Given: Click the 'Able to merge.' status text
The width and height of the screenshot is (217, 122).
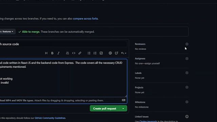Looking at the screenshot, I should tap(31, 32).
